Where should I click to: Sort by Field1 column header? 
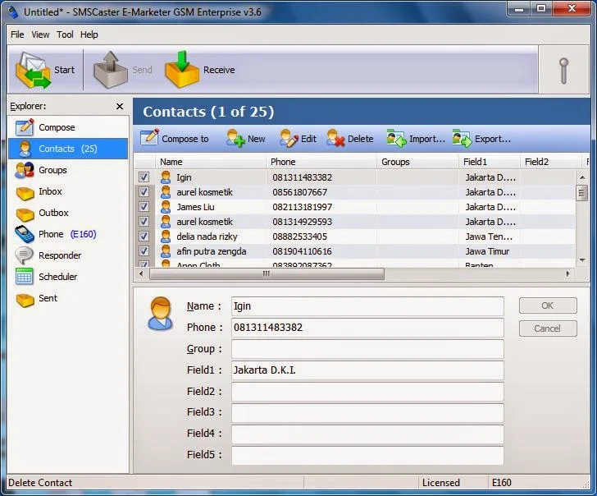pos(490,162)
